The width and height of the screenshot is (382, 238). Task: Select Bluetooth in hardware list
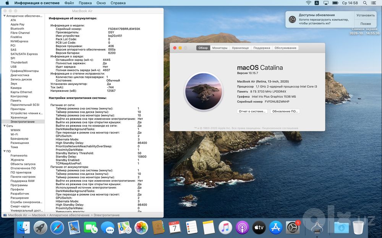coord(17,29)
